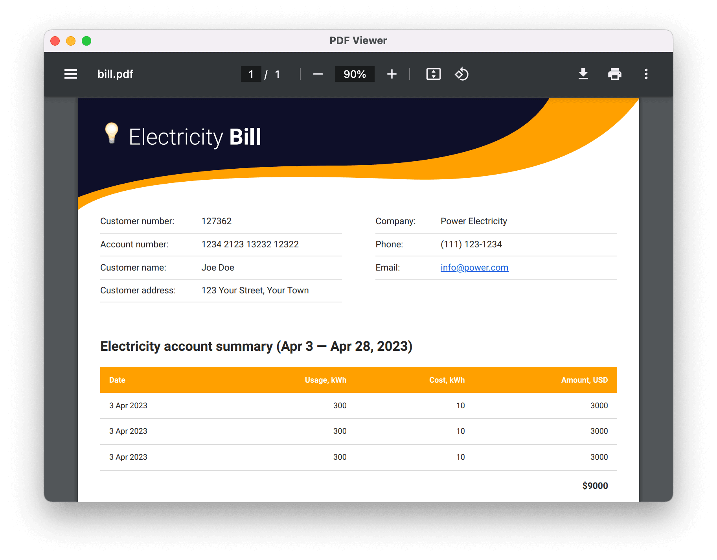Select customer number 127362
Image resolution: width=717 pixels, height=560 pixels.
217,221
